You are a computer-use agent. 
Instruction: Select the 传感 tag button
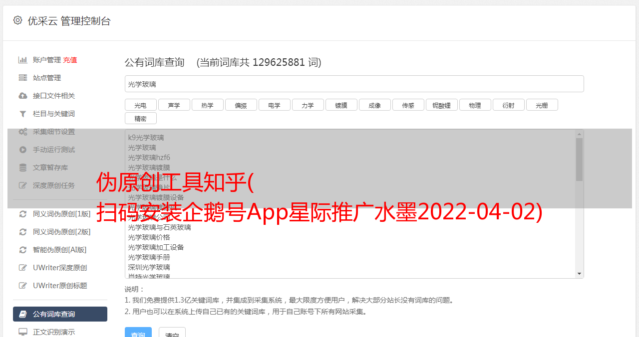click(408, 105)
